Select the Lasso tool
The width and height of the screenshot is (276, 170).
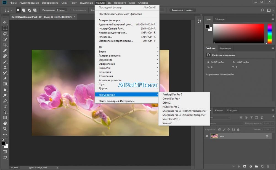[x=5, y=34]
